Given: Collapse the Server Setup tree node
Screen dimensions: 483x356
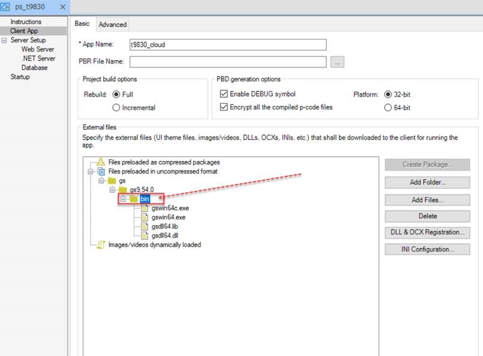Looking at the screenshot, I should [x=5, y=40].
